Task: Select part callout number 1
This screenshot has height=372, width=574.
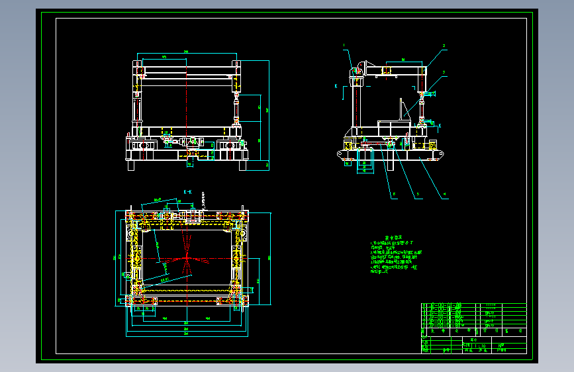Action: coord(344,46)
